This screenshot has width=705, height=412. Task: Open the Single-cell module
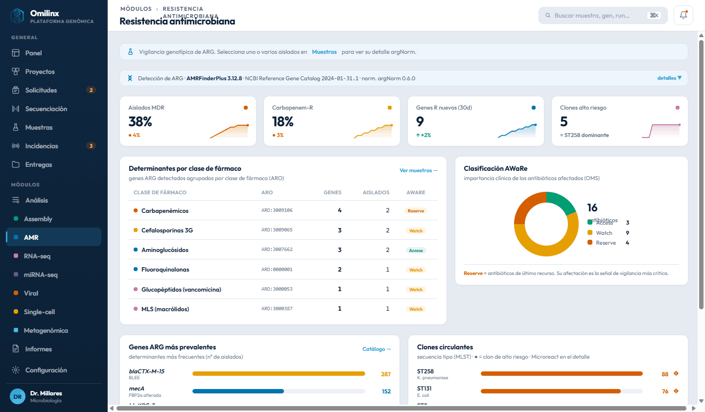[54, 312]
